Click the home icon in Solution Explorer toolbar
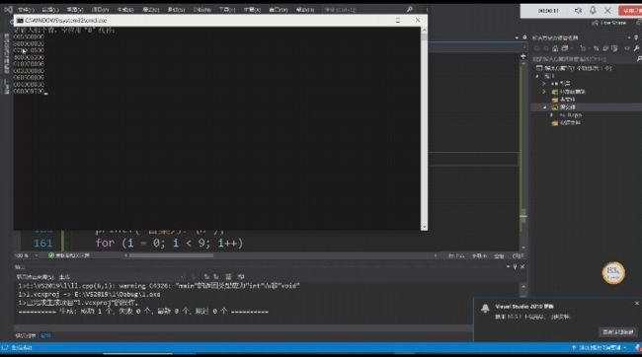642x357 pixels. (555, 48)
